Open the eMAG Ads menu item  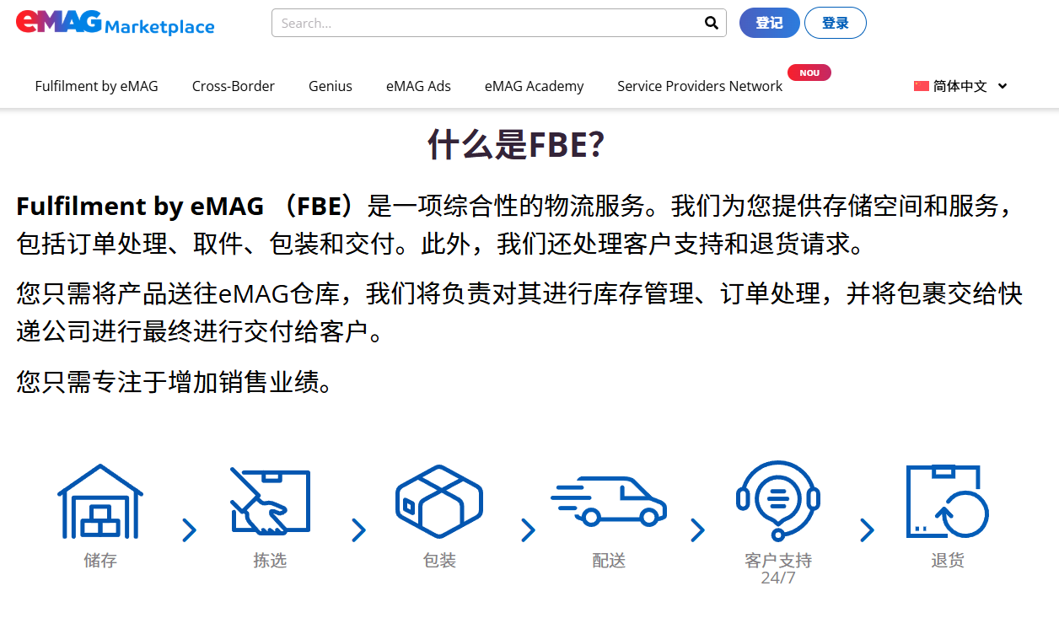click(x=418, y=86)
